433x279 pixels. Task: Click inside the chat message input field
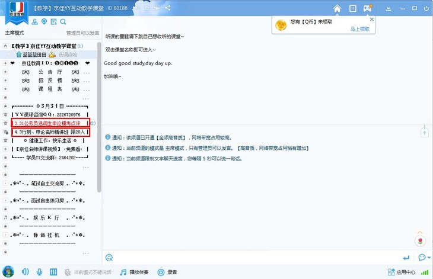click(x=257, y=258)
